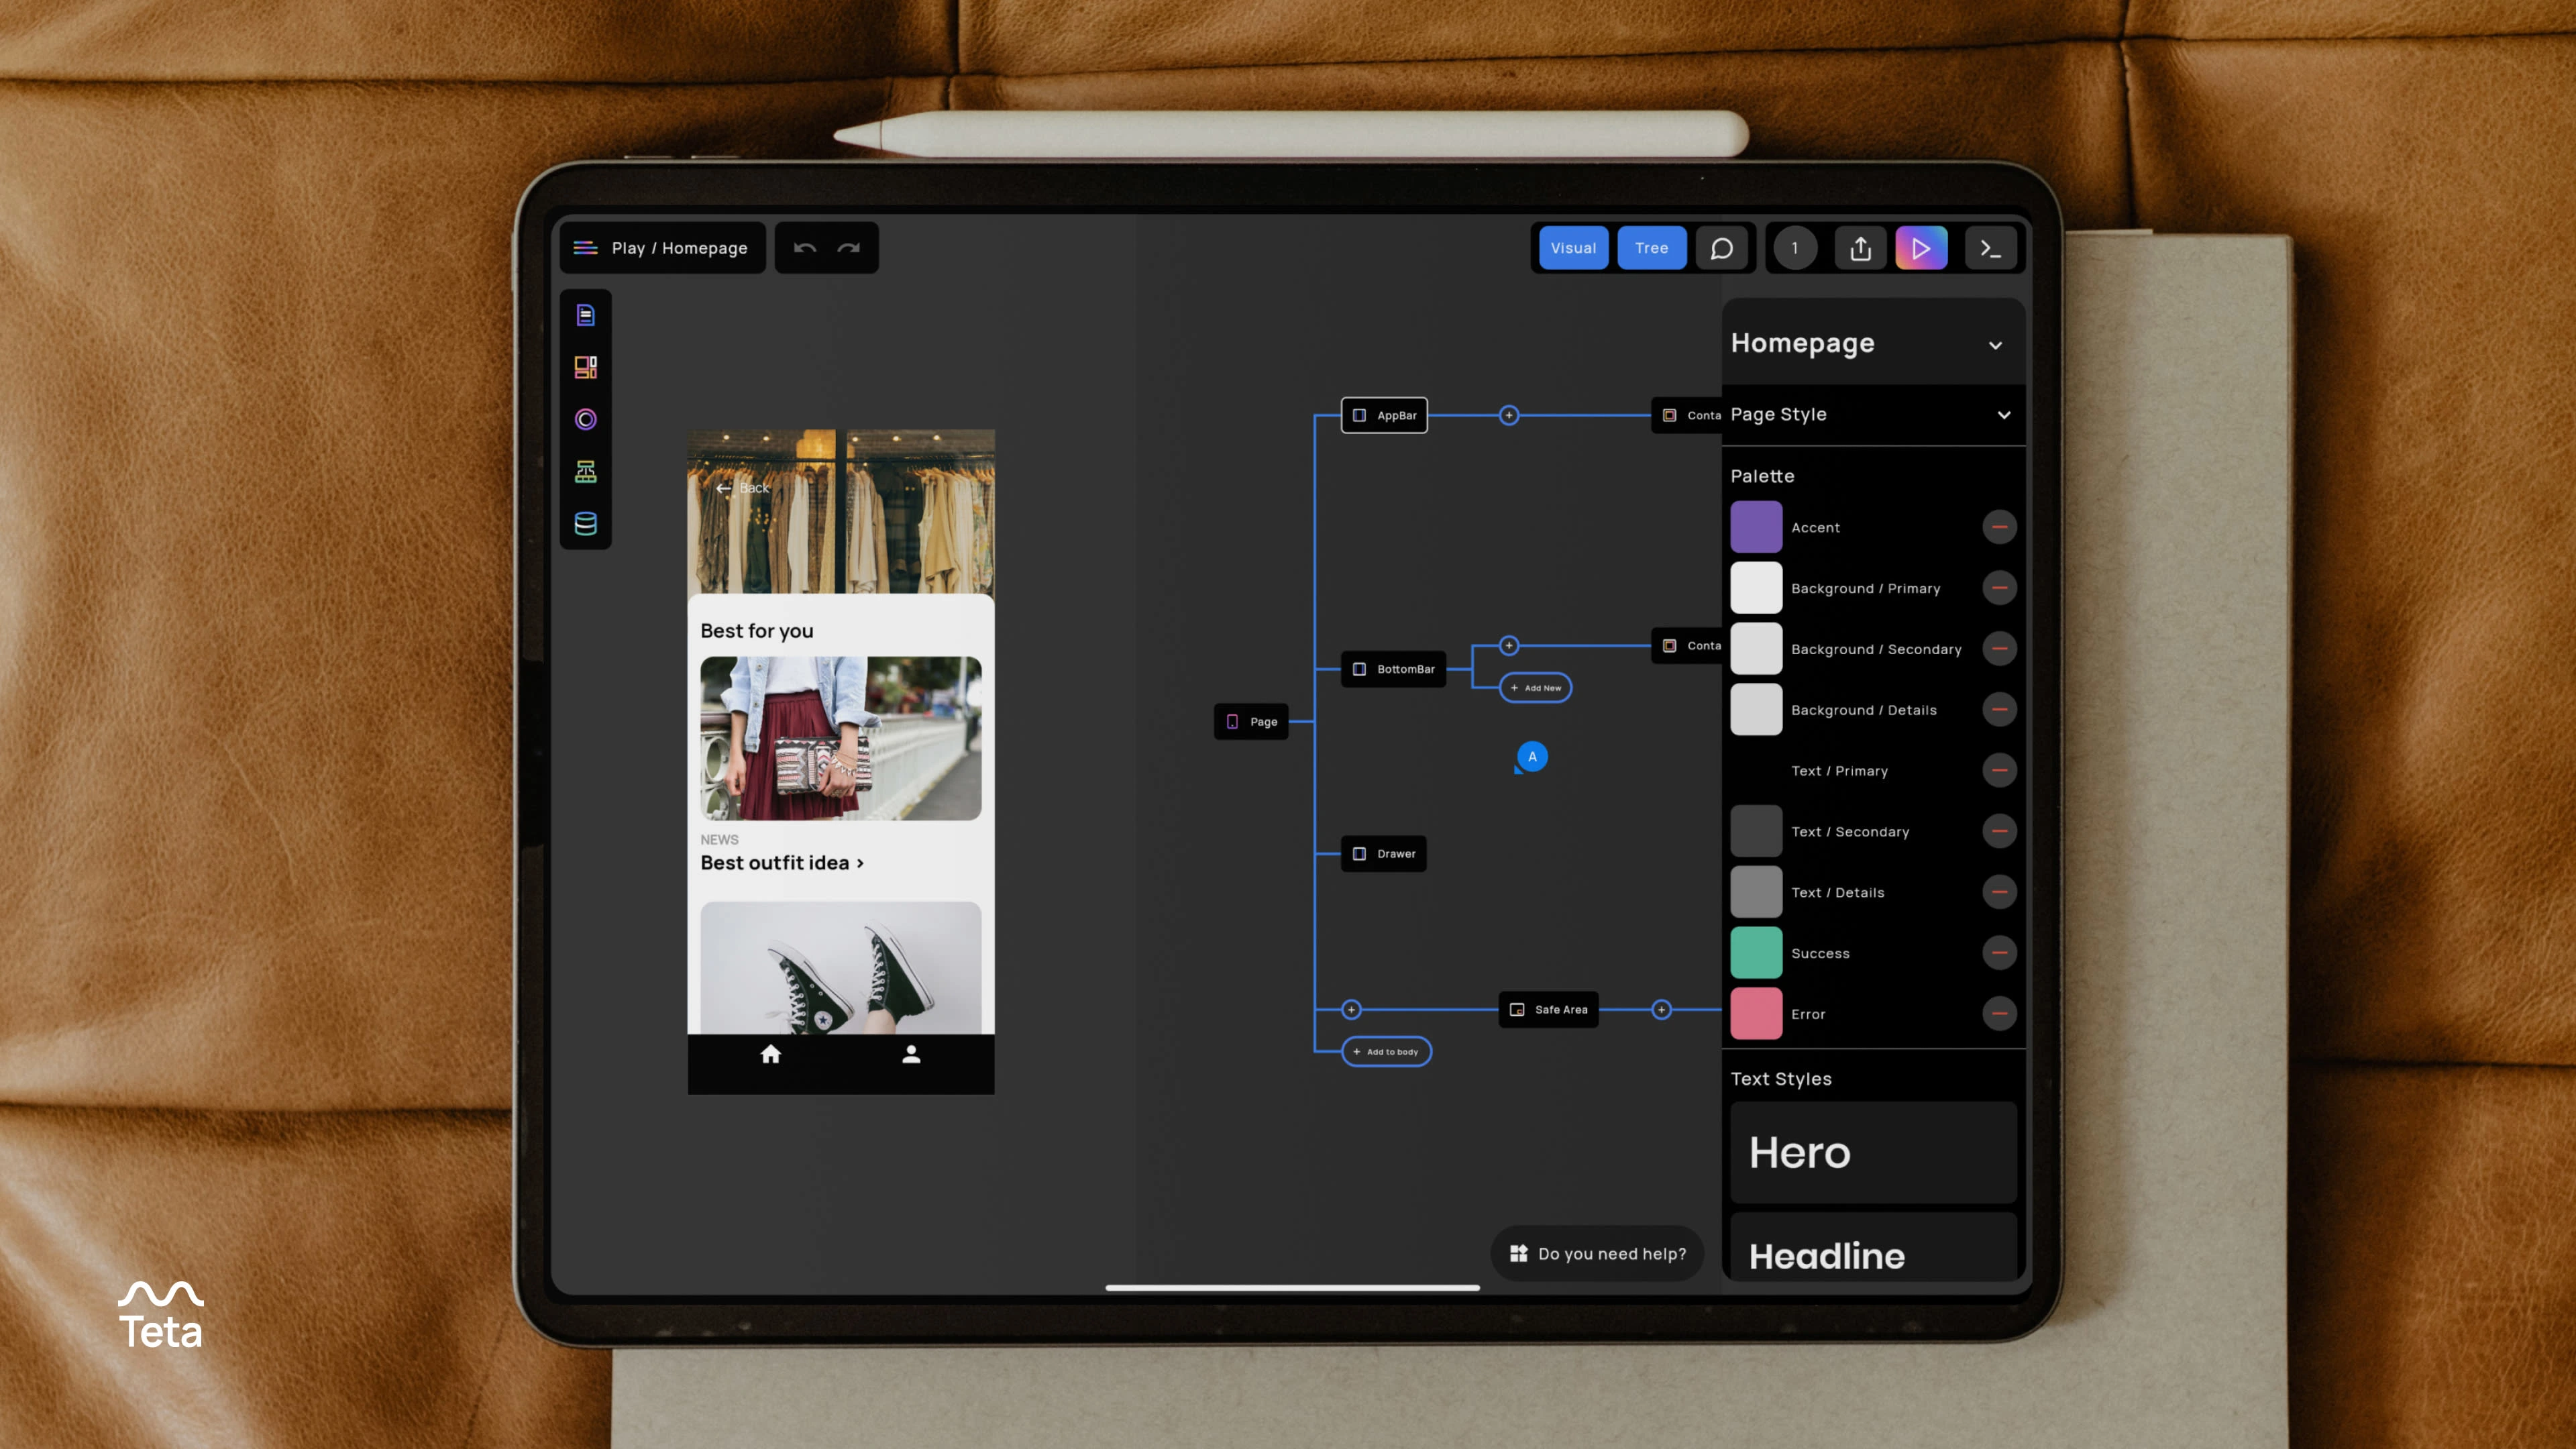Click the share export icon
The image size is (2576, 1449).
coord(1860,248)
